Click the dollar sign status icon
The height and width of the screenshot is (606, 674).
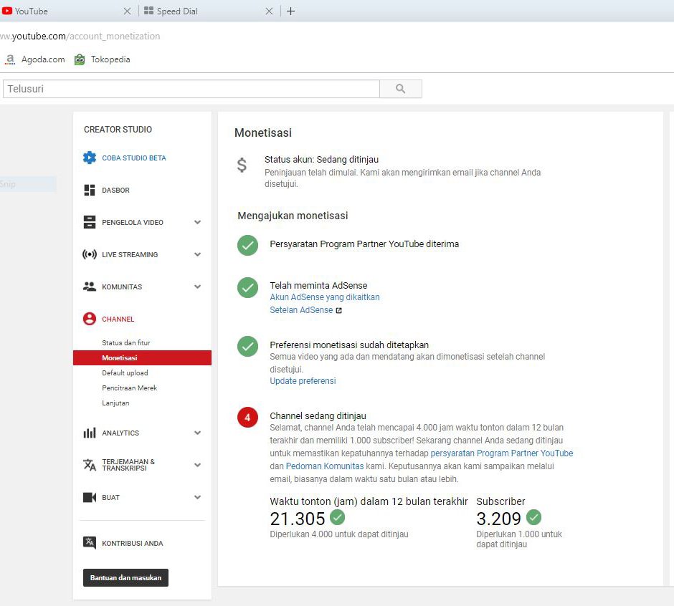coord(242,165)
